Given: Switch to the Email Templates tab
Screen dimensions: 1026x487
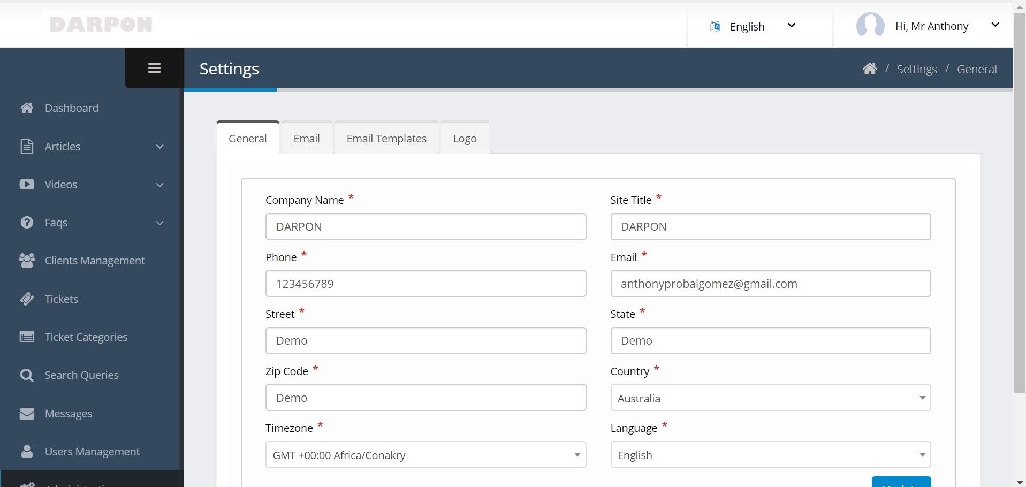Looking at the screenshot, I should [x=386, y=139].
